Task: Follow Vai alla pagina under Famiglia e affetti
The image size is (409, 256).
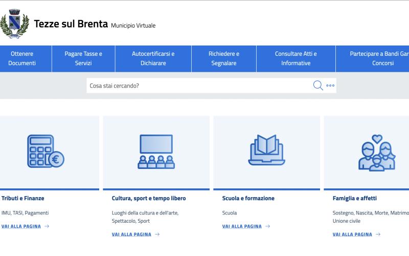Action: [352, 234]
